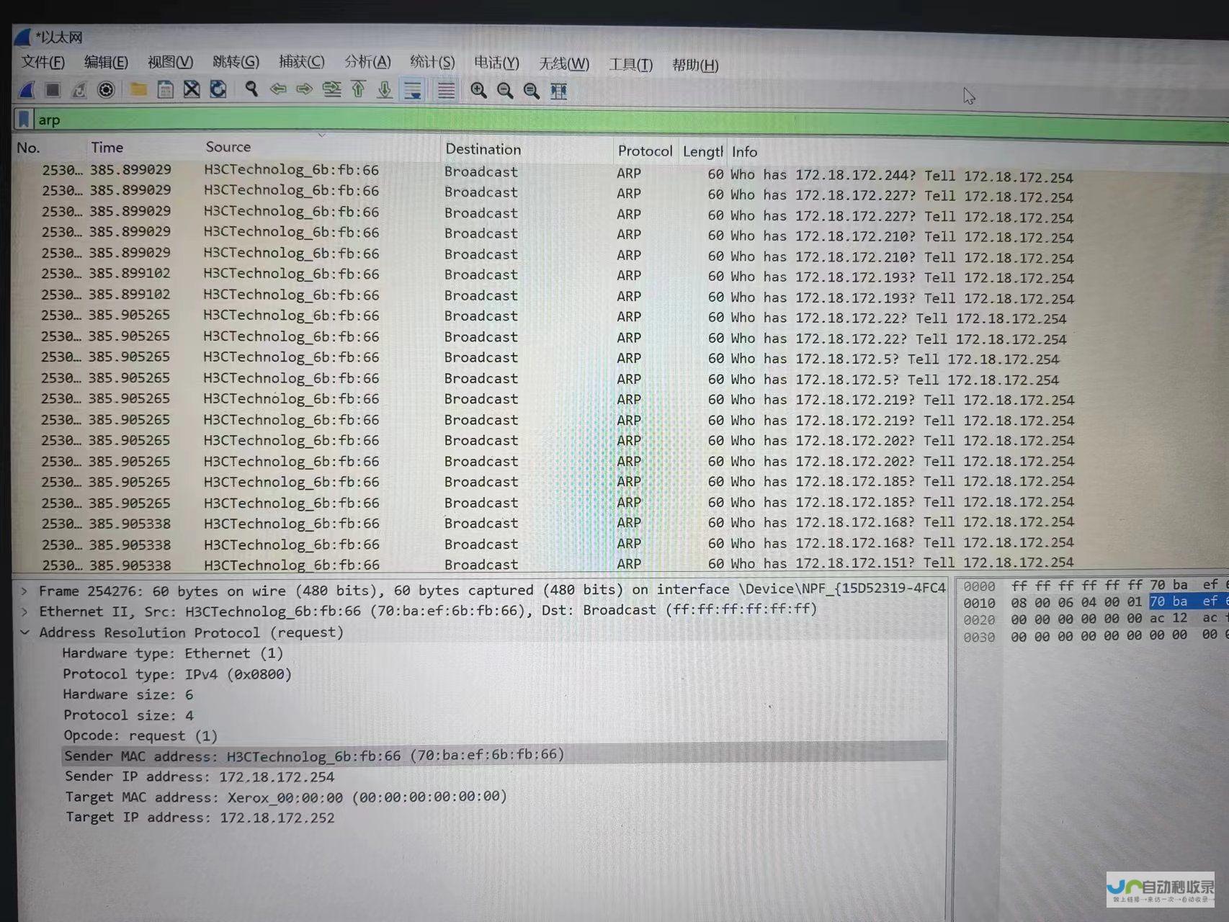Open the 统计(S) menu
The image size is (1229, 922).
click(432, 63)
